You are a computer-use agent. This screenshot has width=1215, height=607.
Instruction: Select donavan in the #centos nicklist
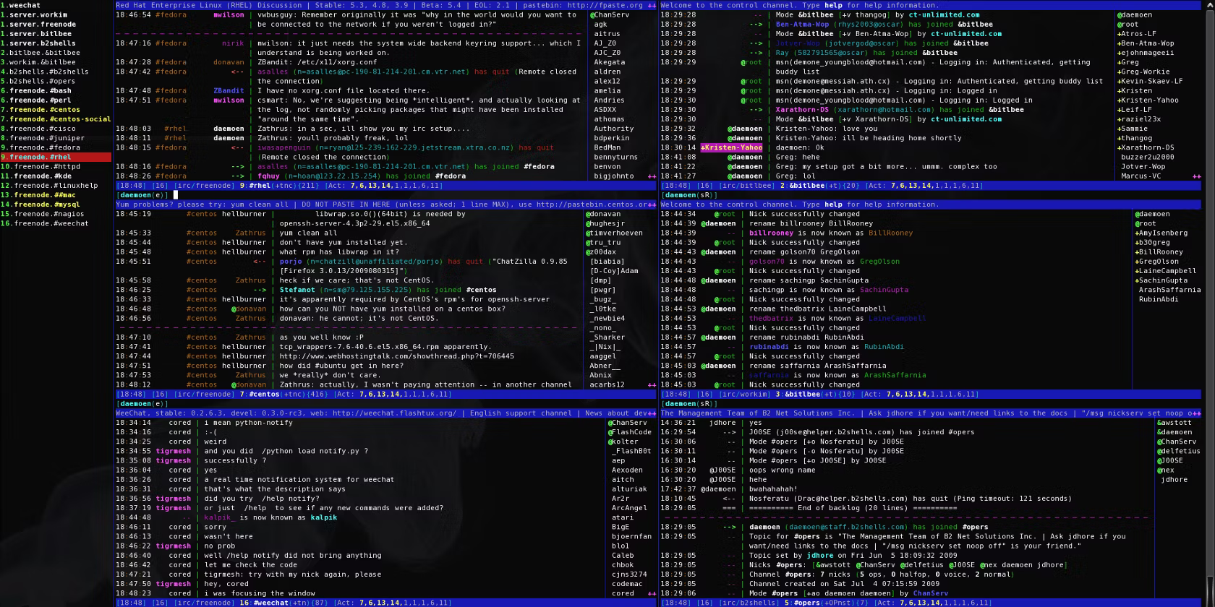[x=605, y=214]
